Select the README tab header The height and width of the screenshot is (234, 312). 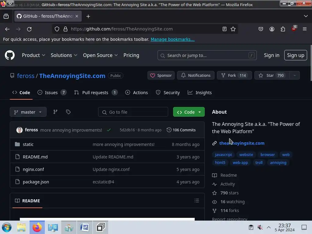[x=27, y=201]
